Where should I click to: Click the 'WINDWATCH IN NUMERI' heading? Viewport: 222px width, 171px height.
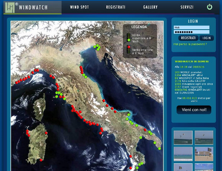[192, 61]
